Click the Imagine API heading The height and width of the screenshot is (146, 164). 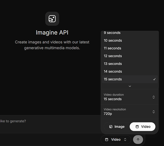(x=52, y=32)
